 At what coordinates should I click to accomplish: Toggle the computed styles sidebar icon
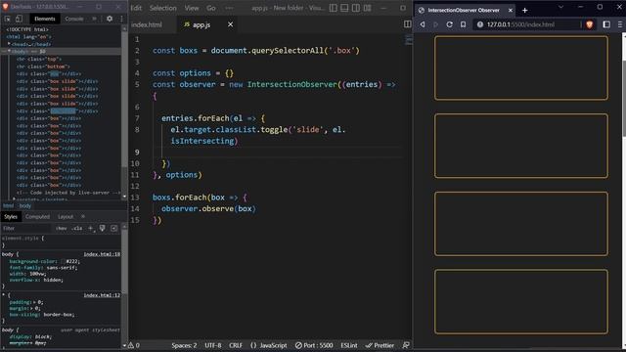coord(114,228)
